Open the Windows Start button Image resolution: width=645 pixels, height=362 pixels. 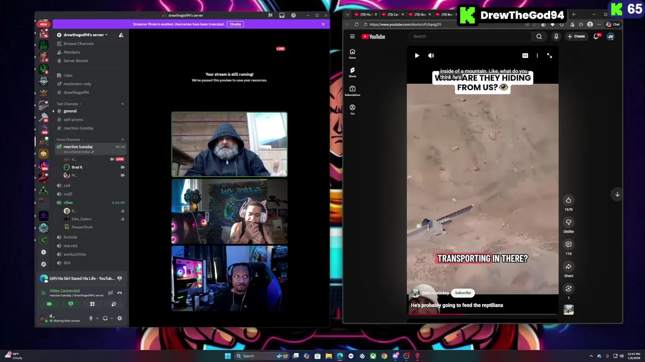click(x=228, y=356)
